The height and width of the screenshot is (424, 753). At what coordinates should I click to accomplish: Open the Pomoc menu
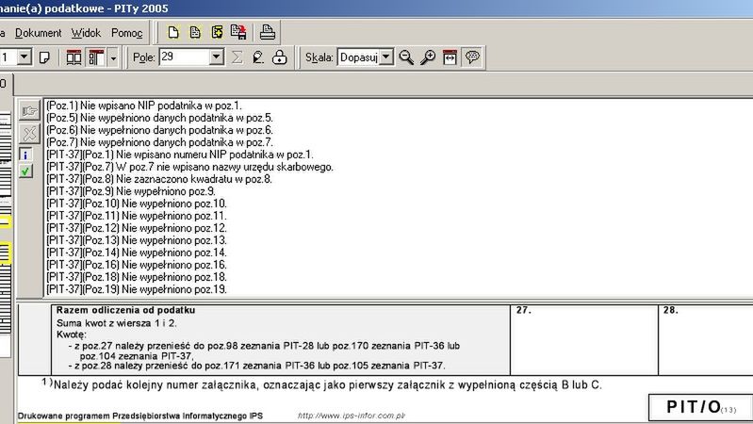tap(127, 33)
